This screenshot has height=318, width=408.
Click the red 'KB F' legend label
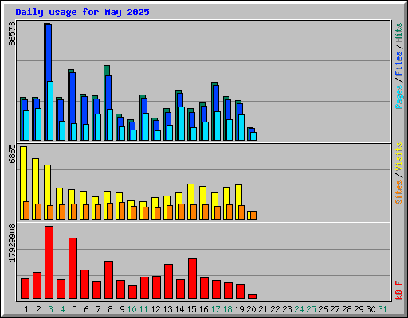click(398, 290)
